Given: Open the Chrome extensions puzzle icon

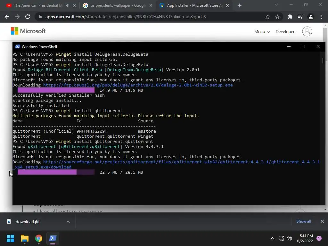Looking at the screenshot, I should tap(290, 17).
